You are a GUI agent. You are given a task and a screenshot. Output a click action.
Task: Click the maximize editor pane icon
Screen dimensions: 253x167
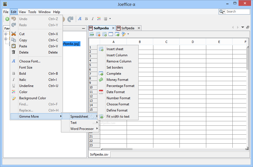click(248, 27)
